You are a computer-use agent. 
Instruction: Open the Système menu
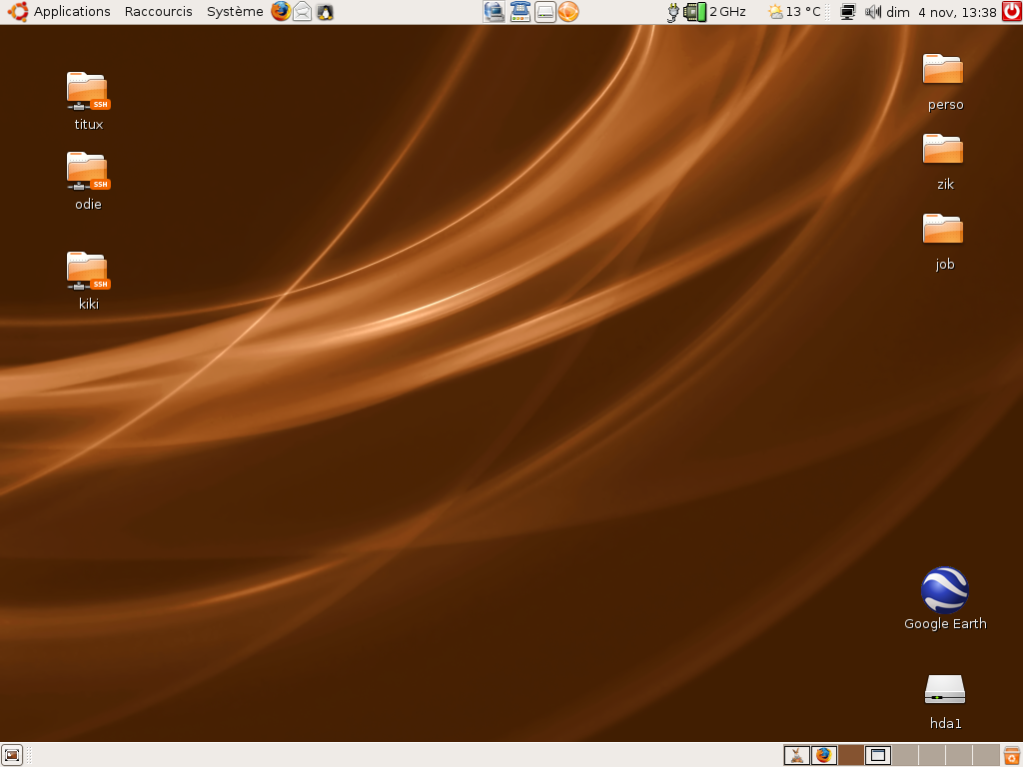(x=235, y=12)
